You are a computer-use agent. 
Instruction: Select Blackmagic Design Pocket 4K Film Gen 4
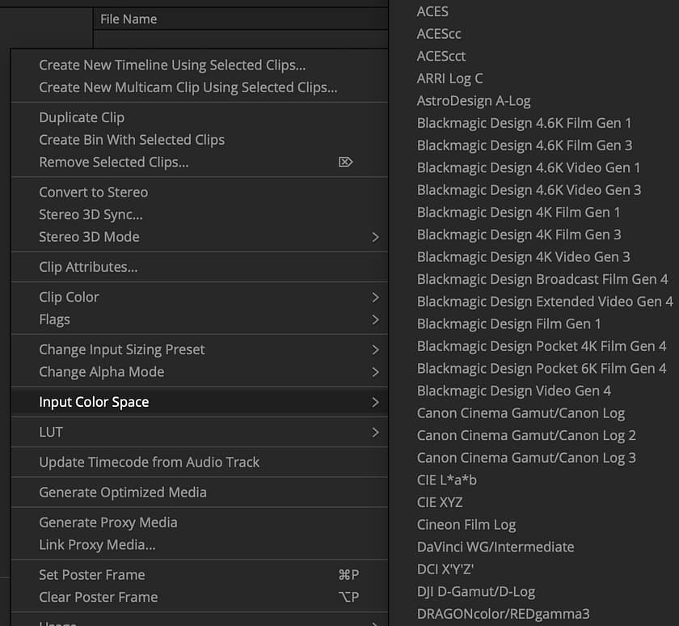[542, 346]
